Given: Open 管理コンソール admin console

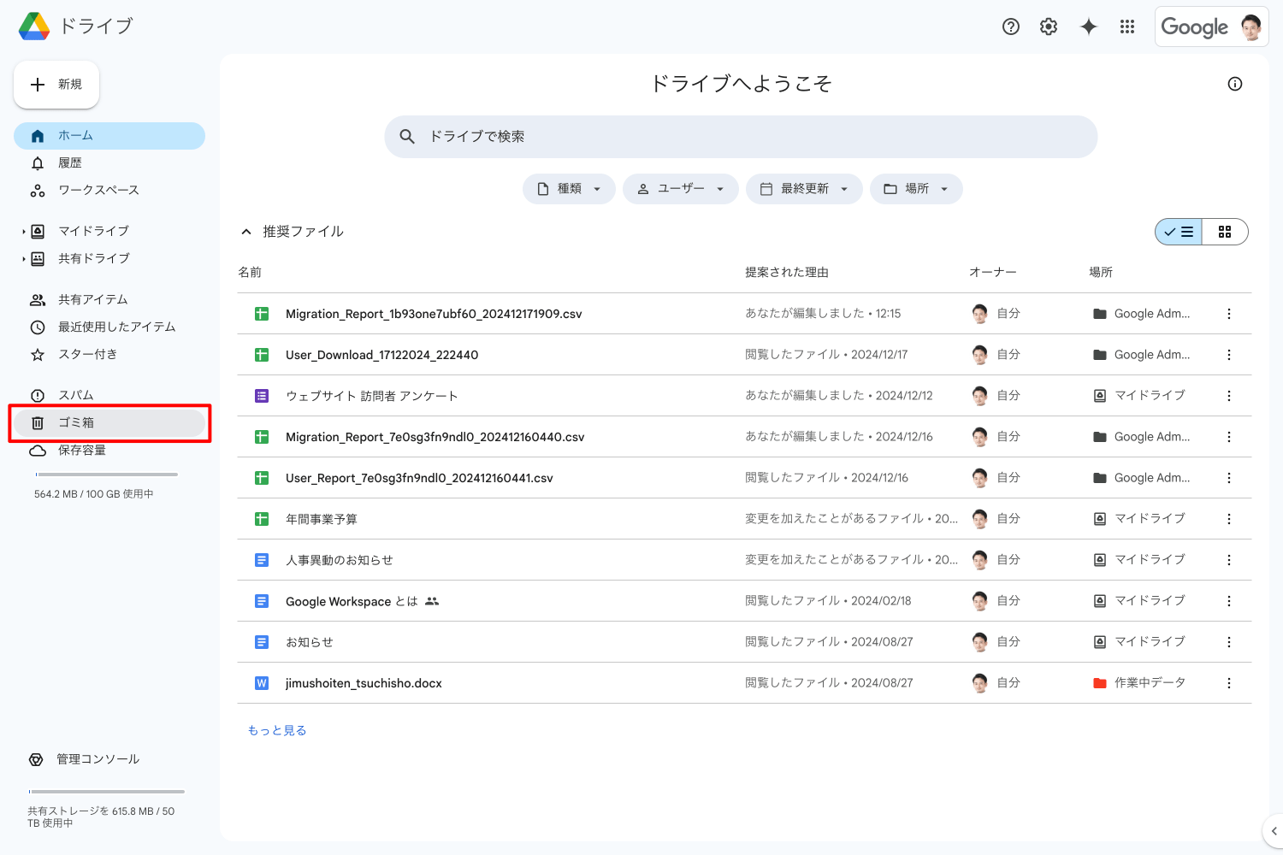Looking at the screenshot, I should pyautogui.click(x=85, y=759).
